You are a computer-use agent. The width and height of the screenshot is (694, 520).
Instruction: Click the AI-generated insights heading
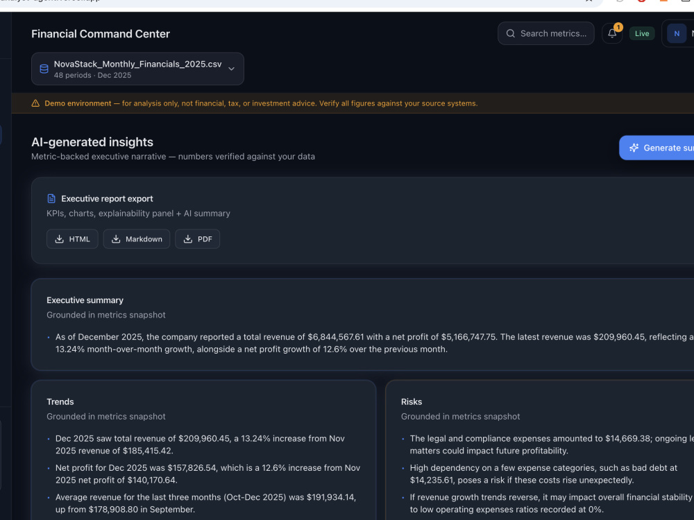pos(92,142)
